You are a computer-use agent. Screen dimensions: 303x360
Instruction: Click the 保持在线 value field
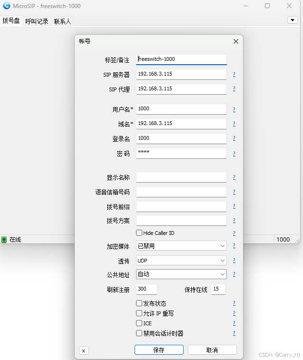(x=218, y=289)
